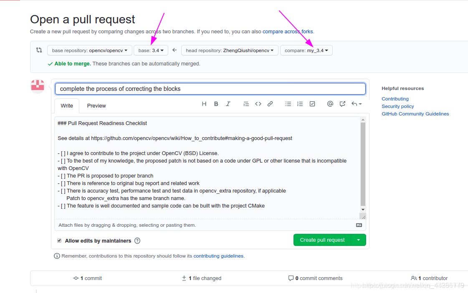Insert a quote block
This screenshot has height=293, width=468.
pyautogui.click(x=246, y=104)
